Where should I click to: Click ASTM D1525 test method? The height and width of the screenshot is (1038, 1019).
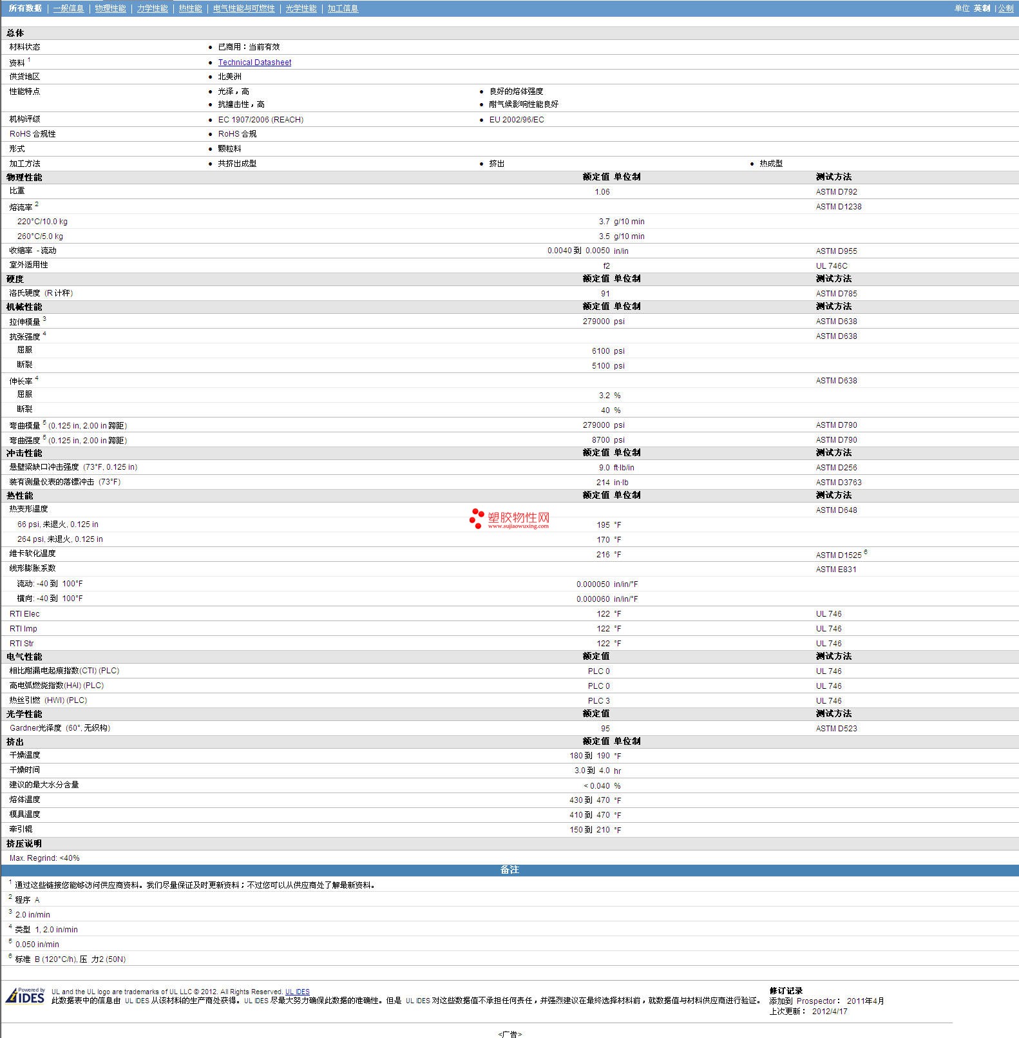point(838,555)
